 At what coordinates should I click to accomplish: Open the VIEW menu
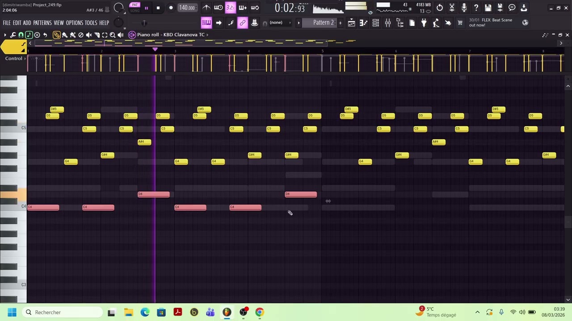click(x=59, y=23)
